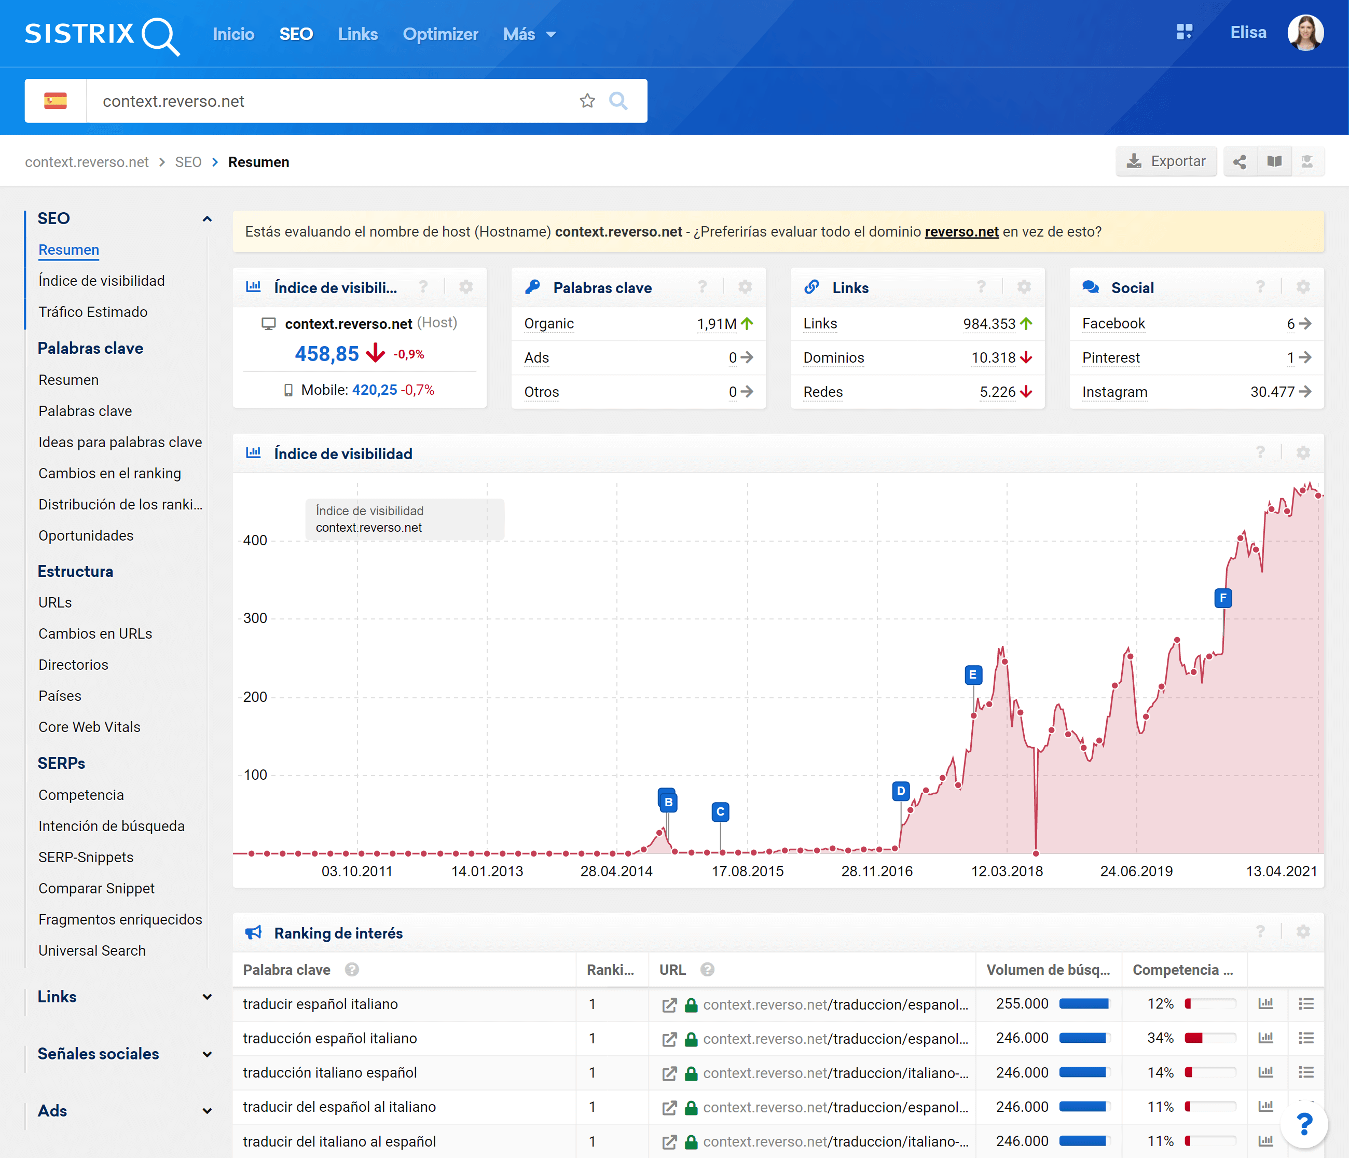
Task: Open settings gear of Palabras clave box
Action: [745, 287]
